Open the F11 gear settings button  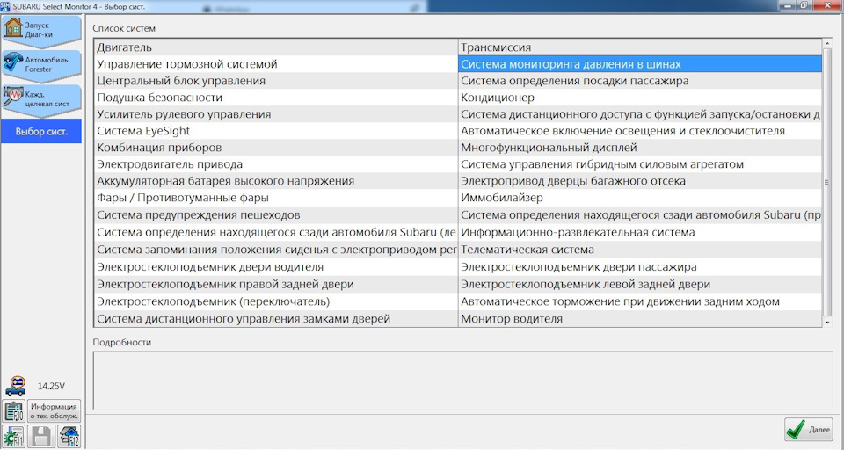tap(13, 436)
